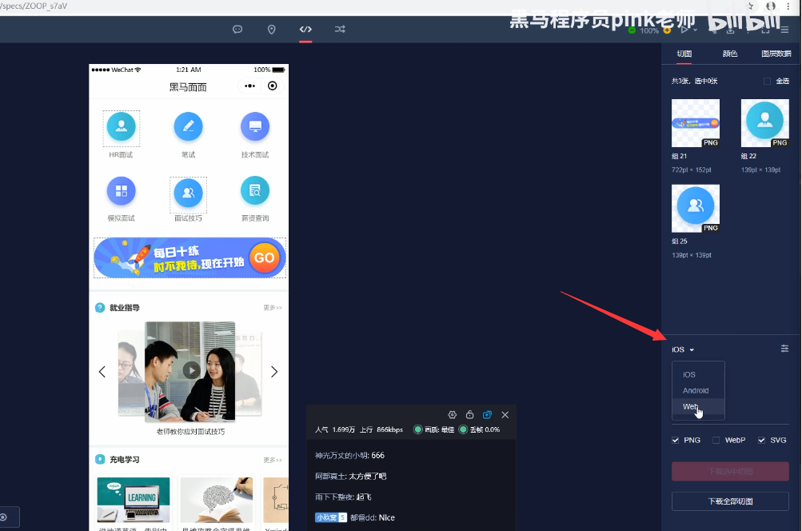Viewport: 802px width, 531px height.
Task: Uncheck the PNG format checkbox
Action: click(x=675, y=440)
